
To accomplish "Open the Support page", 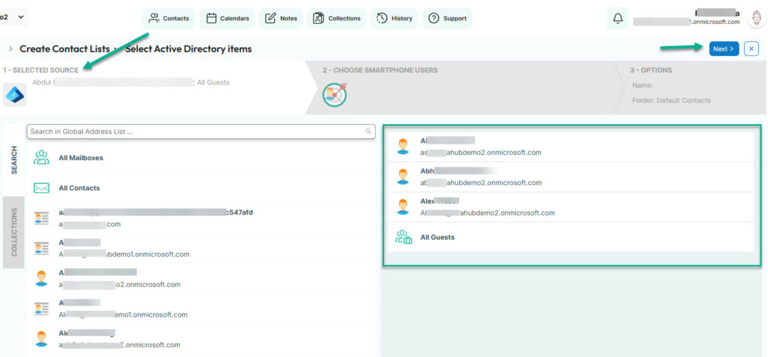I will click(x=447, y=19).
